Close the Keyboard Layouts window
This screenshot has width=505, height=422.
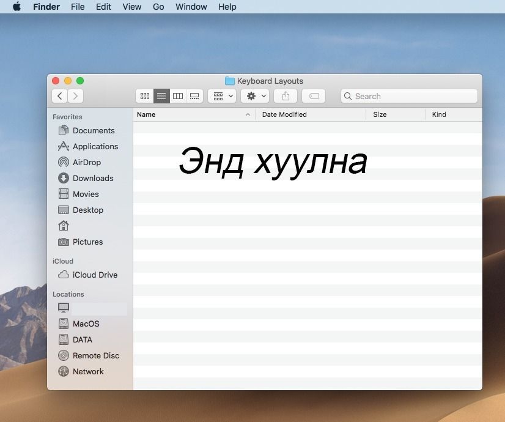coord(56,81)
